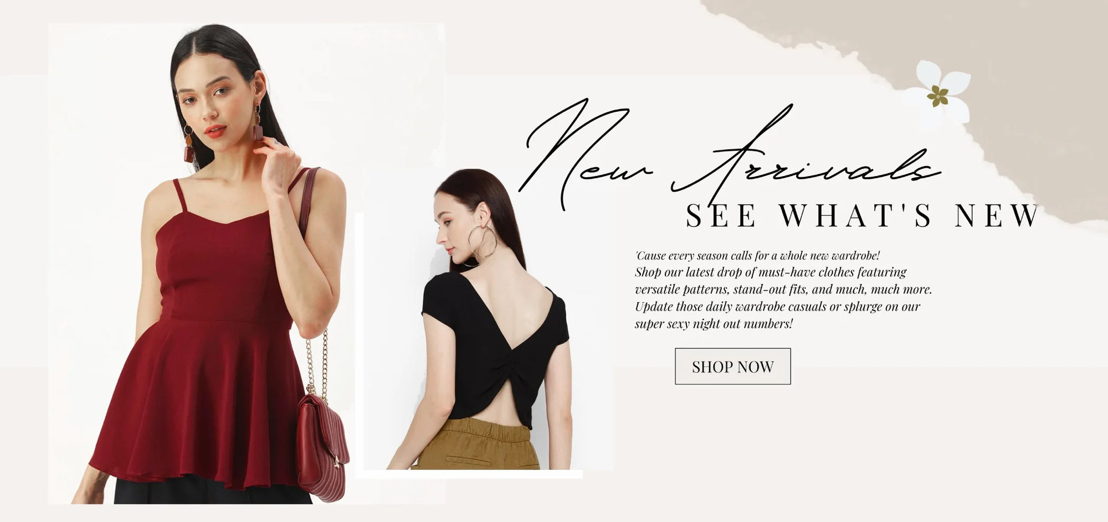Click 'Shop our latest drop' sentence
Image resolution: width=1108 pixels, height=522 pixels.
pos(771,272)
